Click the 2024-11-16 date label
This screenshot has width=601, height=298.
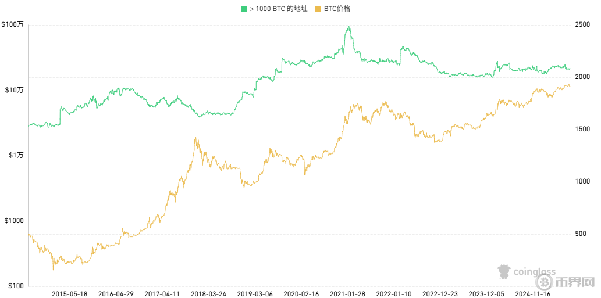533,294
